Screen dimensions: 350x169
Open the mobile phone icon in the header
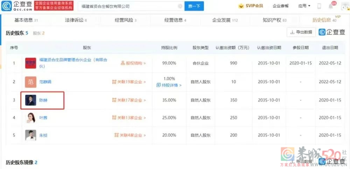319,6
